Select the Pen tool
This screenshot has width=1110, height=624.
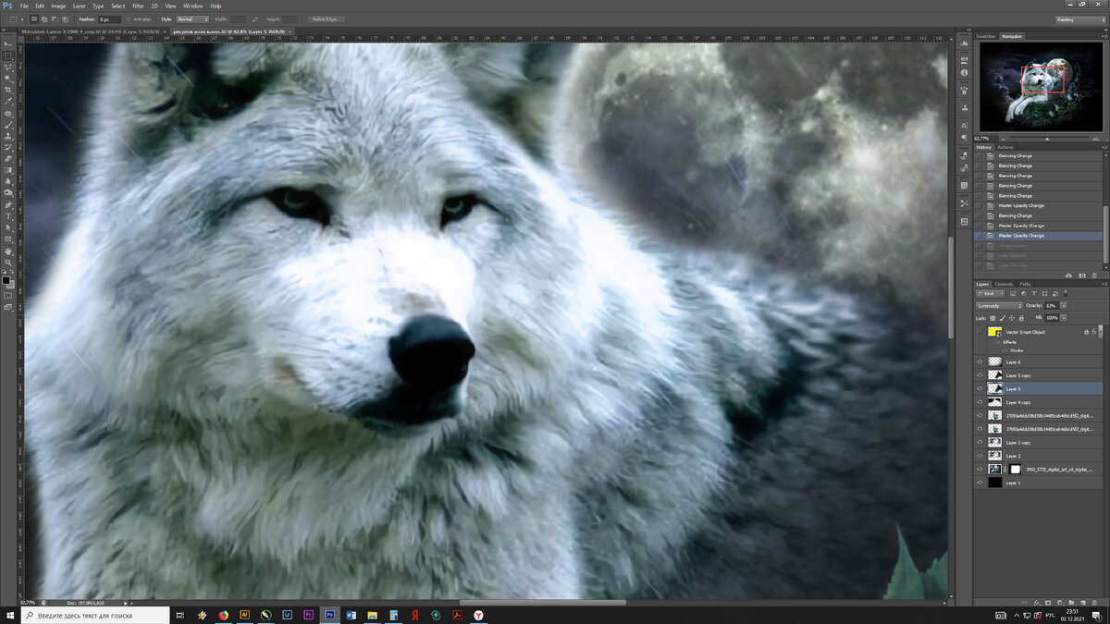[x=8, y=204]
